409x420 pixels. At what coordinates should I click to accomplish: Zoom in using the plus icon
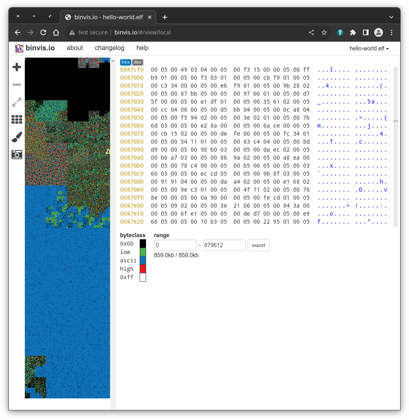(16, 67)
